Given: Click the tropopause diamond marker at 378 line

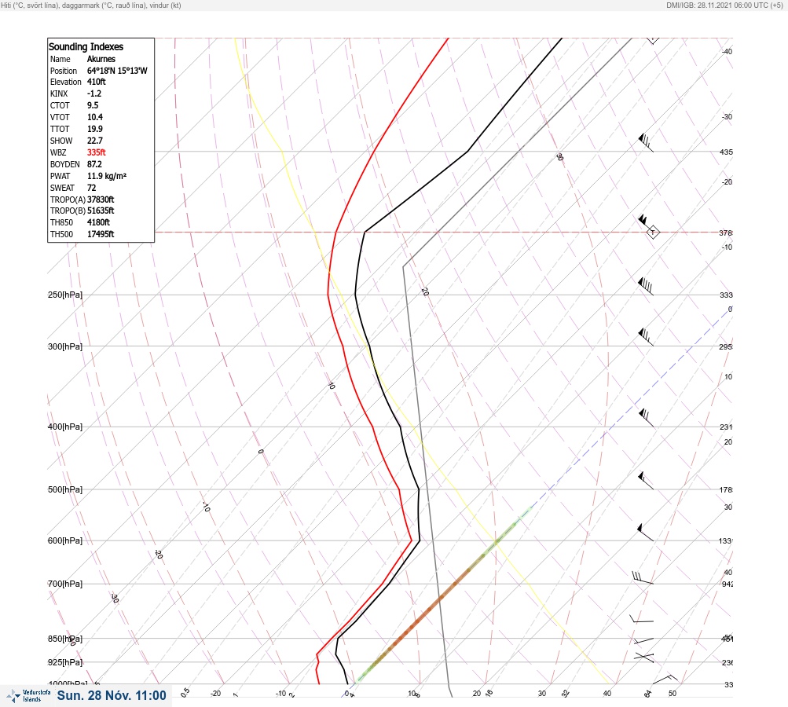Looking at the screenshot, I should (653, 233).
